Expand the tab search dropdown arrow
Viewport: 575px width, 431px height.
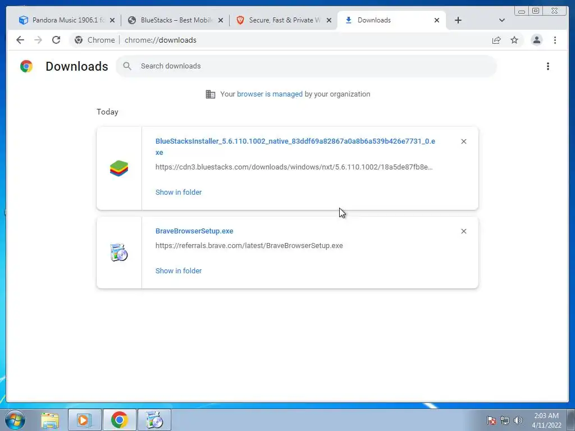[x=502, y=20]
